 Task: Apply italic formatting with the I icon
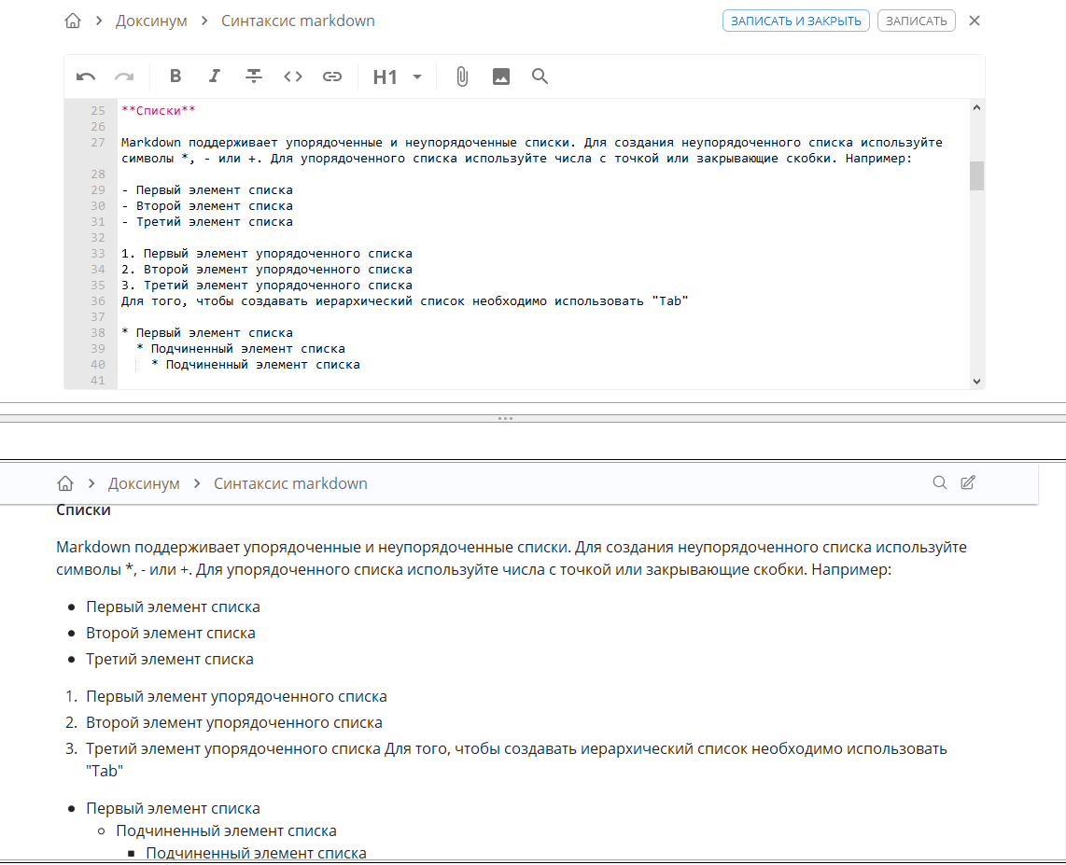tap(214, 77)
